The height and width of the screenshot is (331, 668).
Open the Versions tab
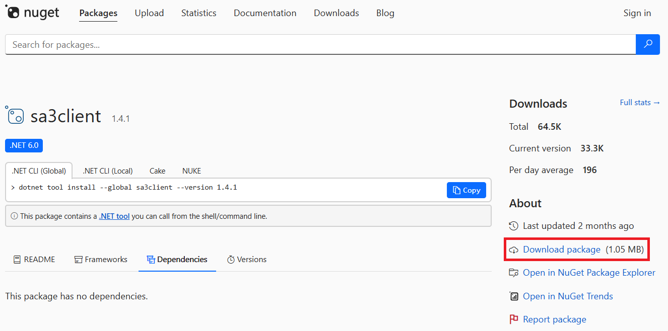point(246,260)
